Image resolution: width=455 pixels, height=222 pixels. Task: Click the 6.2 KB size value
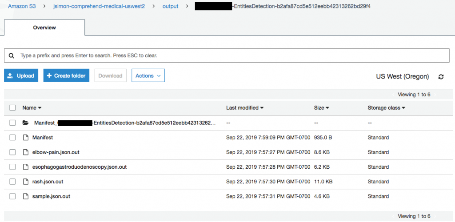coord(322,167)
